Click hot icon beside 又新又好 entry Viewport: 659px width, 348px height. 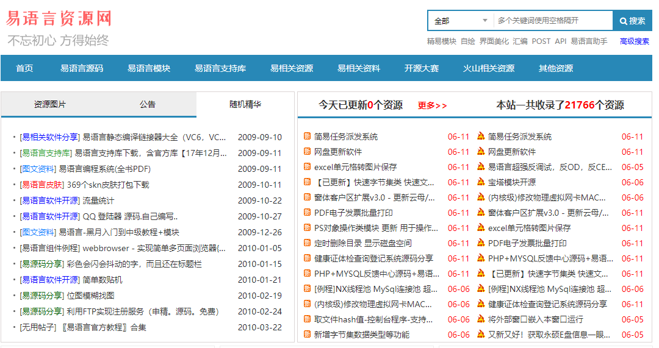point(481,334)
